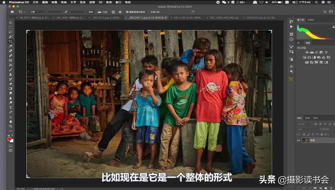
Task: Open crop overlay grid options
Action: click(113, 12)
